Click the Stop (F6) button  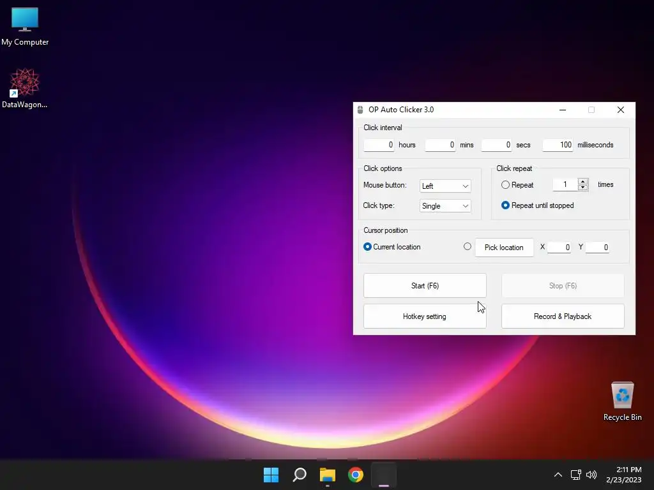[x=563, y=286]
